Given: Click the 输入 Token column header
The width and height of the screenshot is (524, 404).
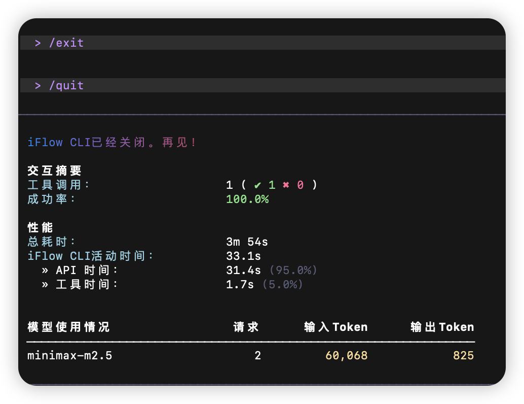Looking at the screenshot, I should tap(335, 327).
